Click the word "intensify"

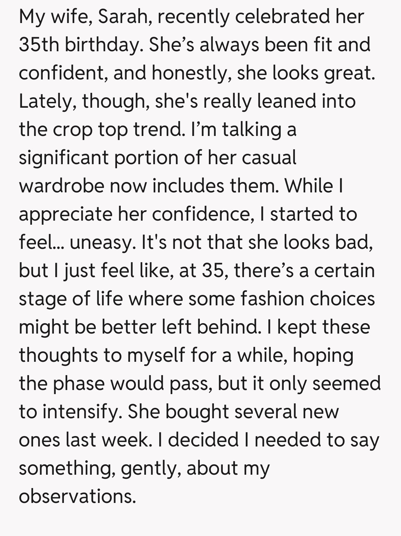[82, 412]
